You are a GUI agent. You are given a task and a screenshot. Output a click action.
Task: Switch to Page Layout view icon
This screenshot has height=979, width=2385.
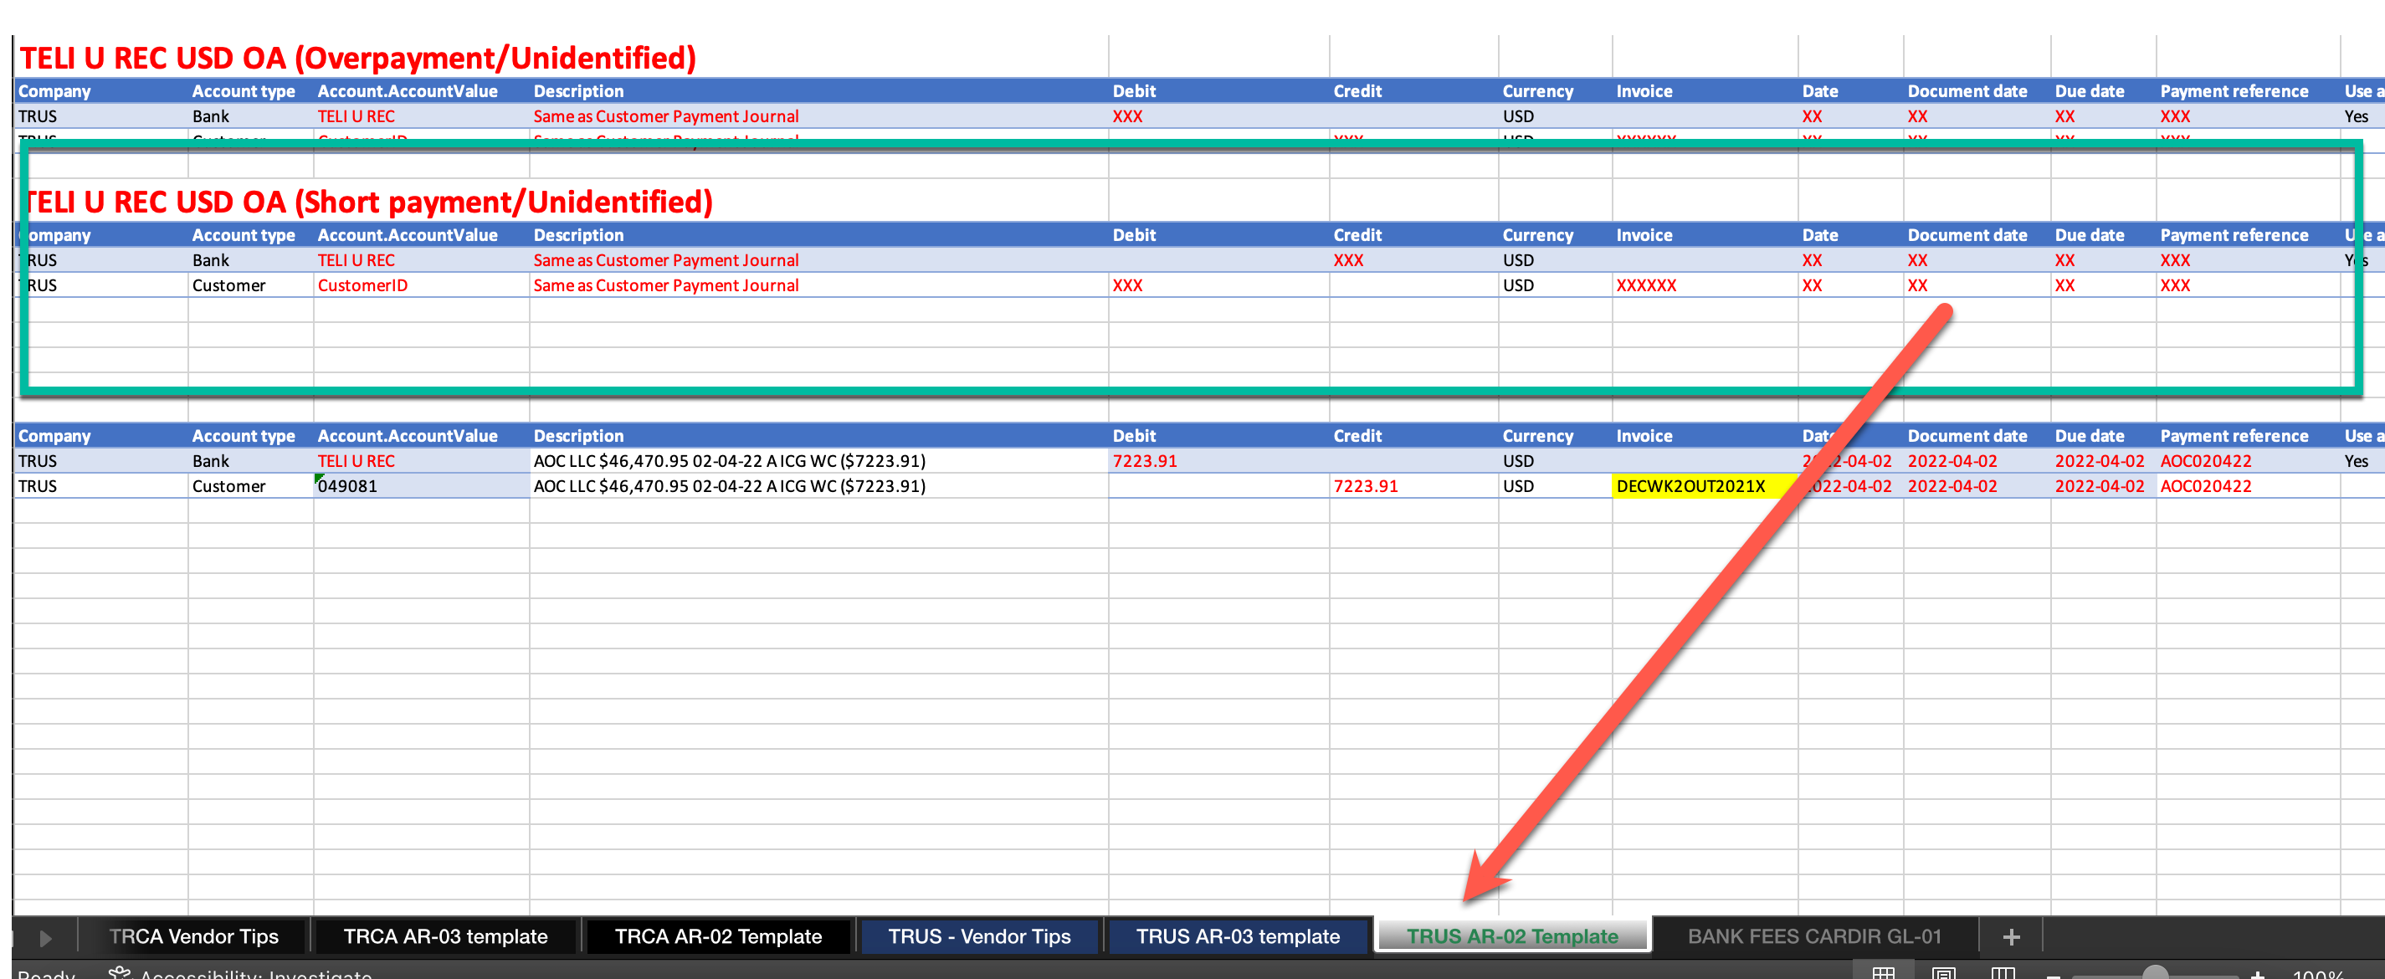1943,972
